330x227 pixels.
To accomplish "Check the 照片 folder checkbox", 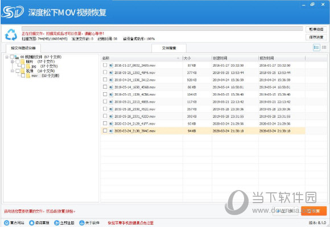I will pos(18,61).
